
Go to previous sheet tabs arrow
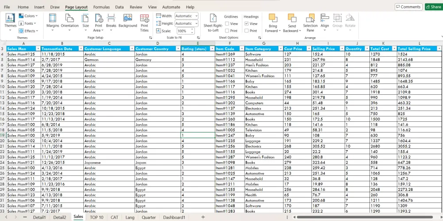point(6,217)
